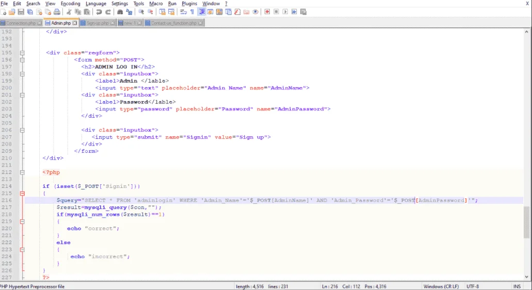Click the Save recorded macro icon
Image resolution: width=532 pixels, height=290 pixels.
[x=303, y=12]
